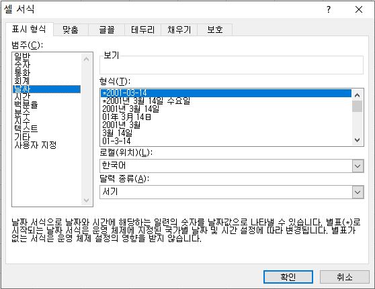Select format 01-3-14
Viewport: 375px width, 289px height.
[226, 141]
